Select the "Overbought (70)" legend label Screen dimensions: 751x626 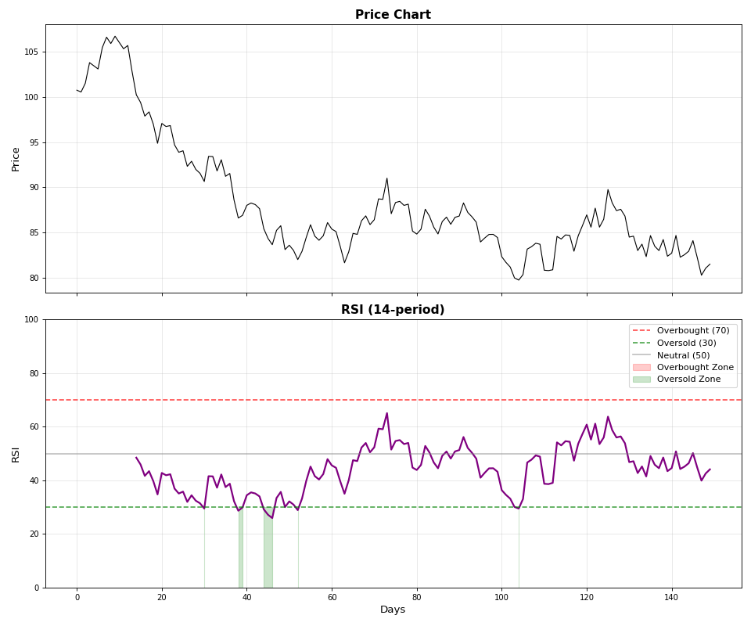point(692,331)
